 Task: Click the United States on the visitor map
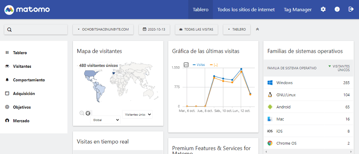point(91,74)
